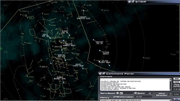This screenshot has height=101, width=180.
Task: Click the JAWBN waypoint marker
Action: [20, 11]
